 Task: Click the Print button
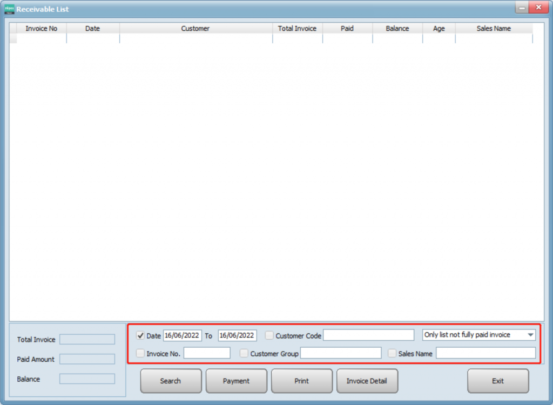point(302,381)
